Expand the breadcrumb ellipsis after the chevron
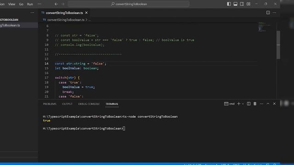The image size is (294, 165). tap(90, 20)
